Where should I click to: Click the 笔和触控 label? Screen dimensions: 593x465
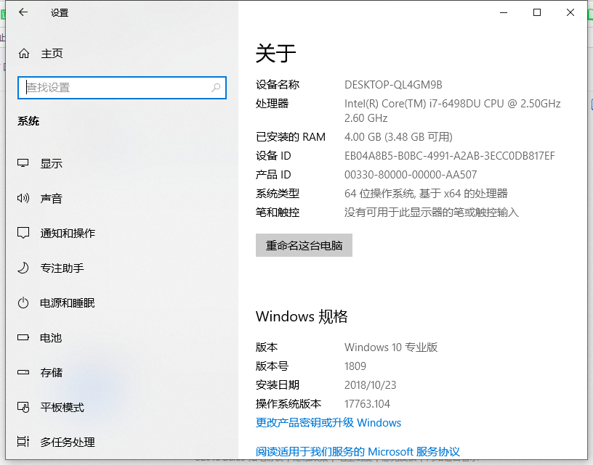tap(278, 213)
